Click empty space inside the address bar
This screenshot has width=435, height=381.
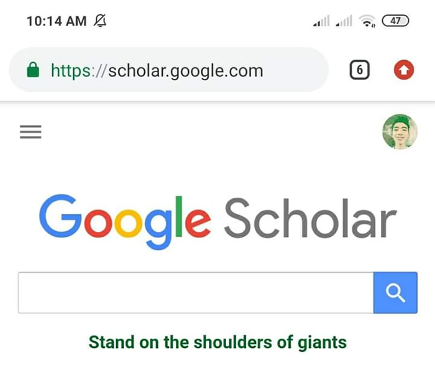(297, 71)
